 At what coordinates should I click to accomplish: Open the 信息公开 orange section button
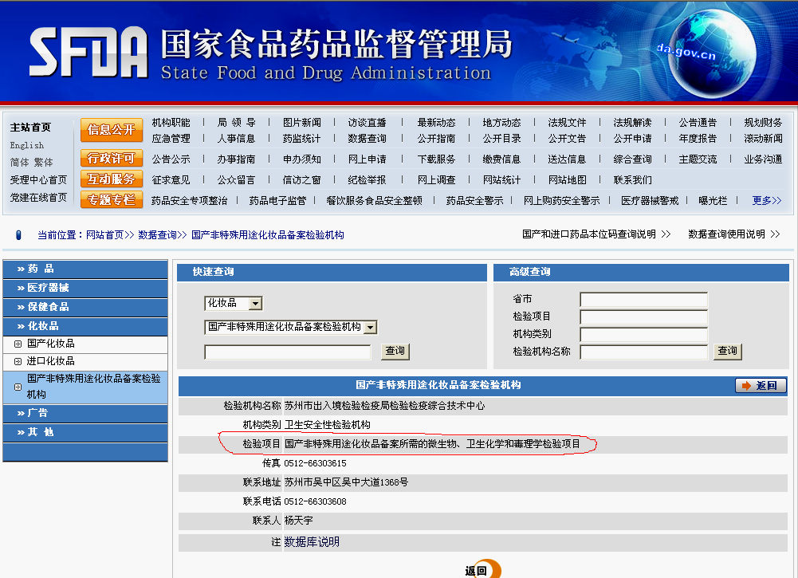(112, 130)
